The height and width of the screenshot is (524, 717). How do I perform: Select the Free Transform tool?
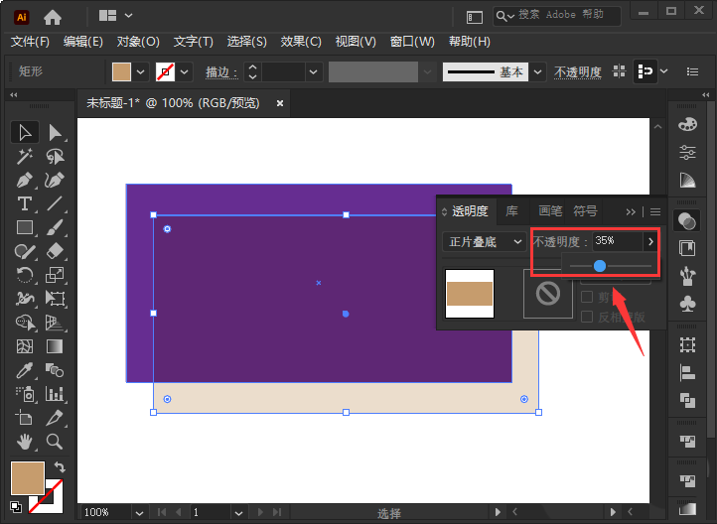(x=55, y=299)
